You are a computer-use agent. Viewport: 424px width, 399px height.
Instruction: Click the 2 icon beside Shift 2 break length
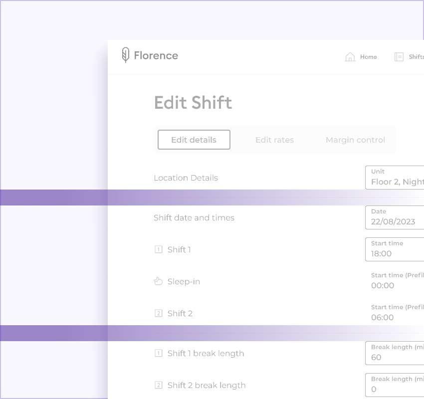[159, 385]
